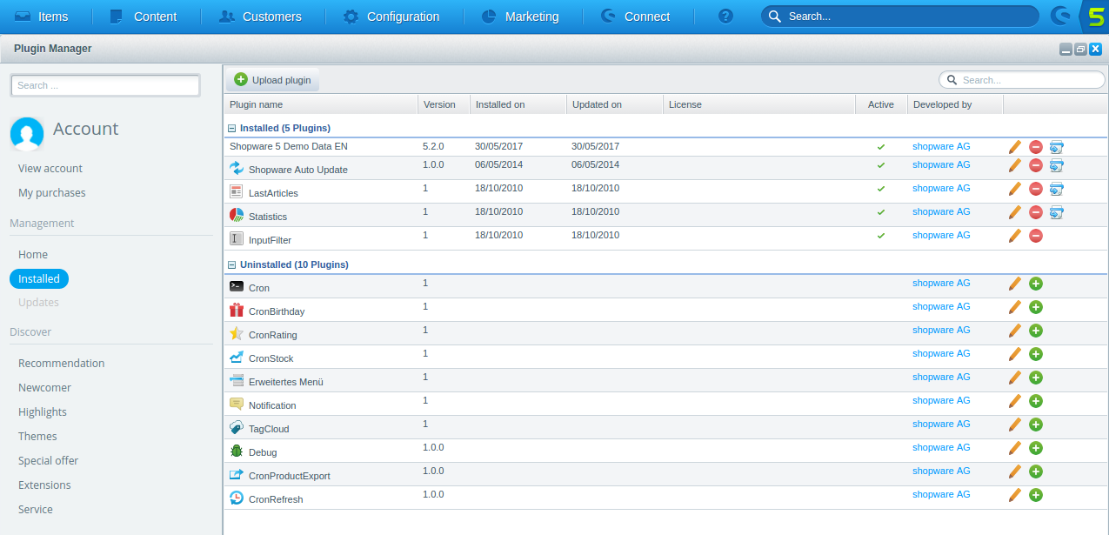Install the CronRating plugin
This screenshot has height=535, width=1109.
pos(1036,331)
